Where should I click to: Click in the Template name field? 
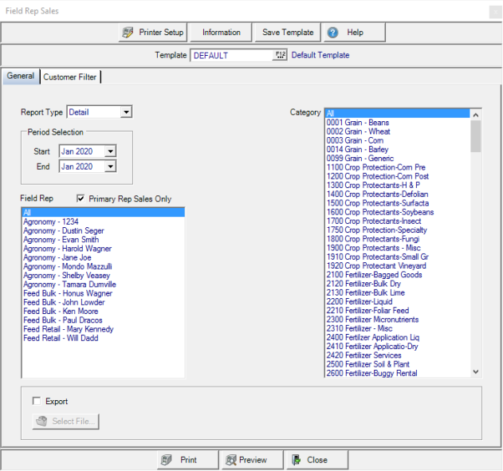coord(231,55)
